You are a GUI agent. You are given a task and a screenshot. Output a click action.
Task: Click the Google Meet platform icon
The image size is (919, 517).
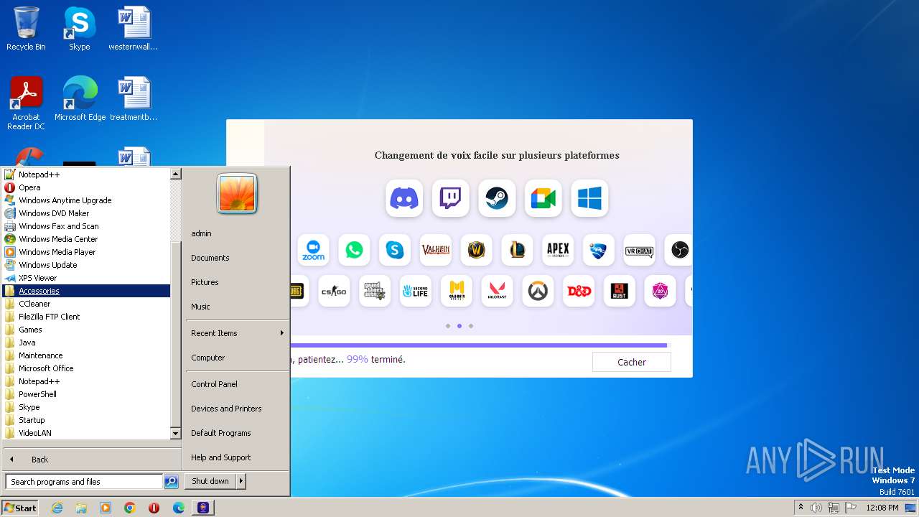point(543,198)
